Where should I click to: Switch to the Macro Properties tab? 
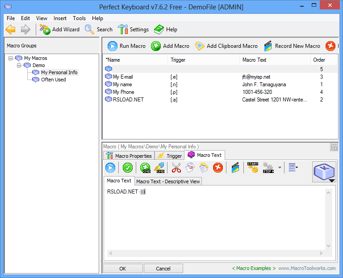(x=129, y=156)
